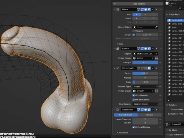Toggle Mirror modifier render camera icon
This screenshot has height=138, width=184.
(x=149, y=10)
